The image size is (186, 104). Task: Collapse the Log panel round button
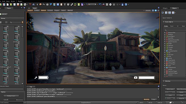pyautogui.click(x=159, y=86)
